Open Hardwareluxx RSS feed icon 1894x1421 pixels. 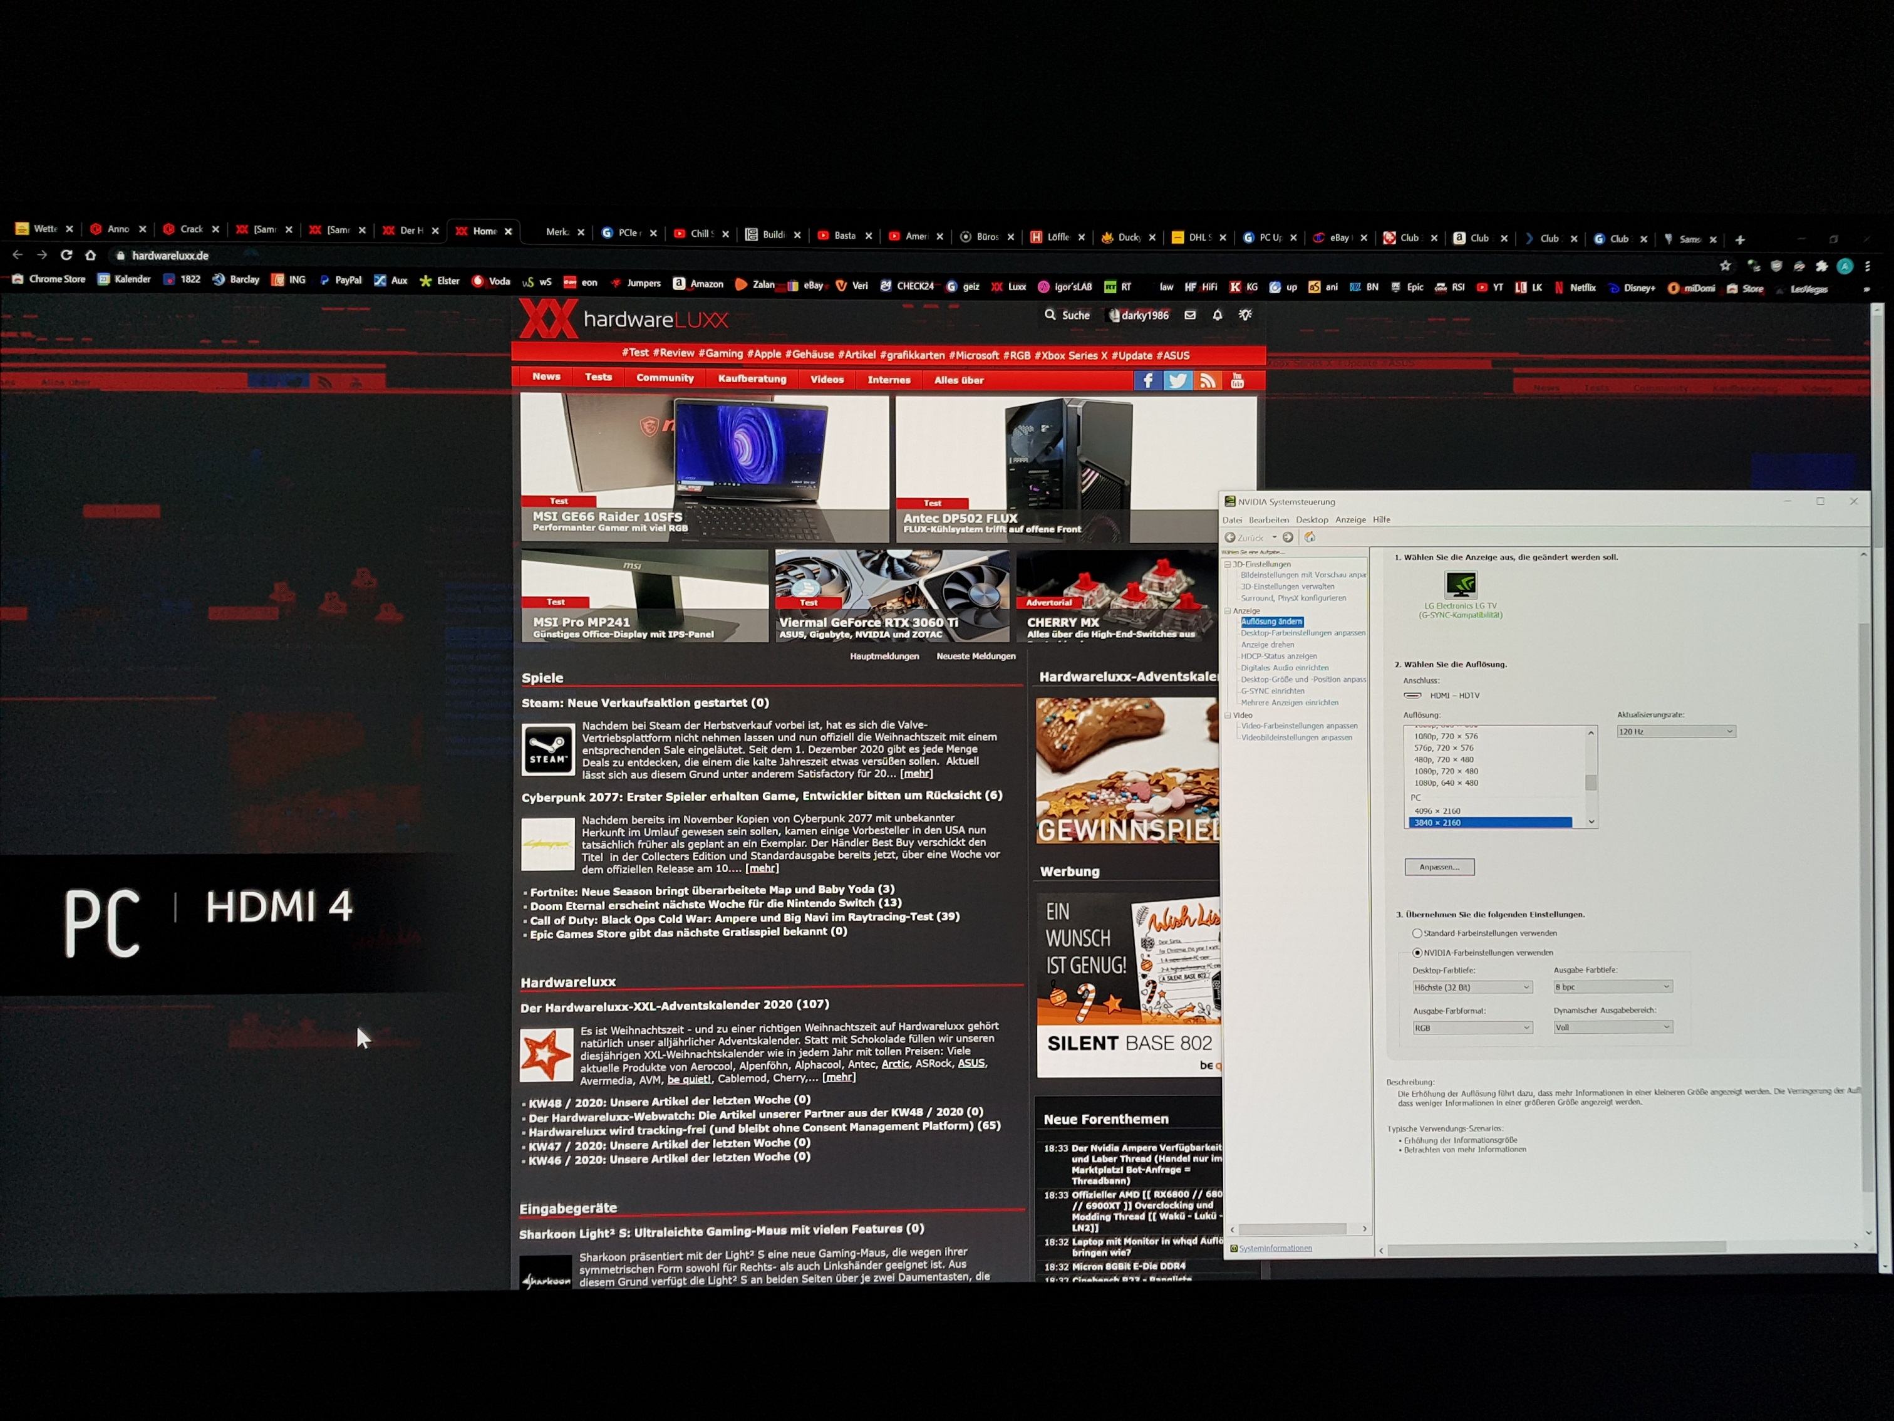click(x=1208, y=380)
